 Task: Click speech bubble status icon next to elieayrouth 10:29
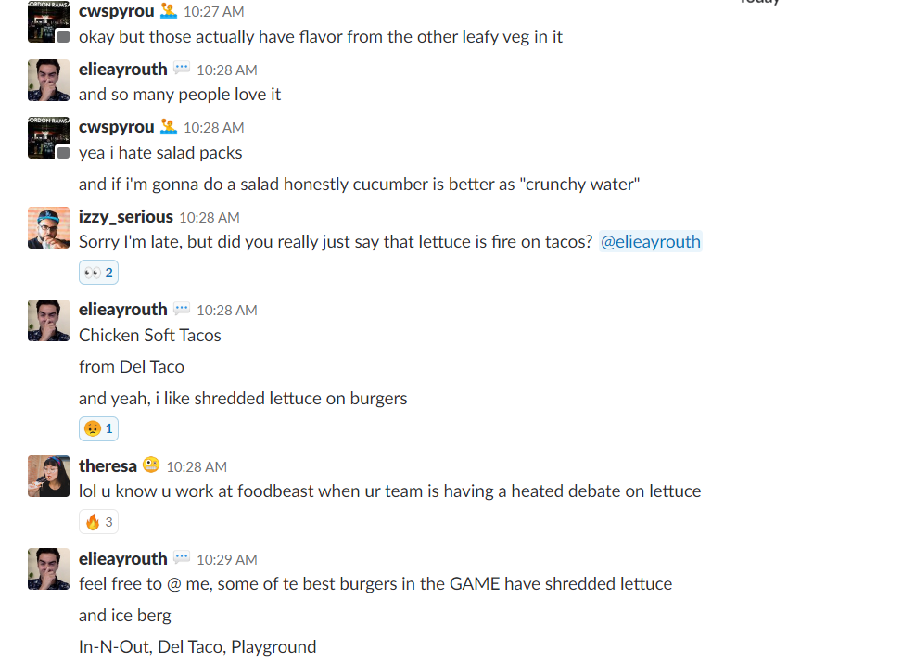click(182, 557)
